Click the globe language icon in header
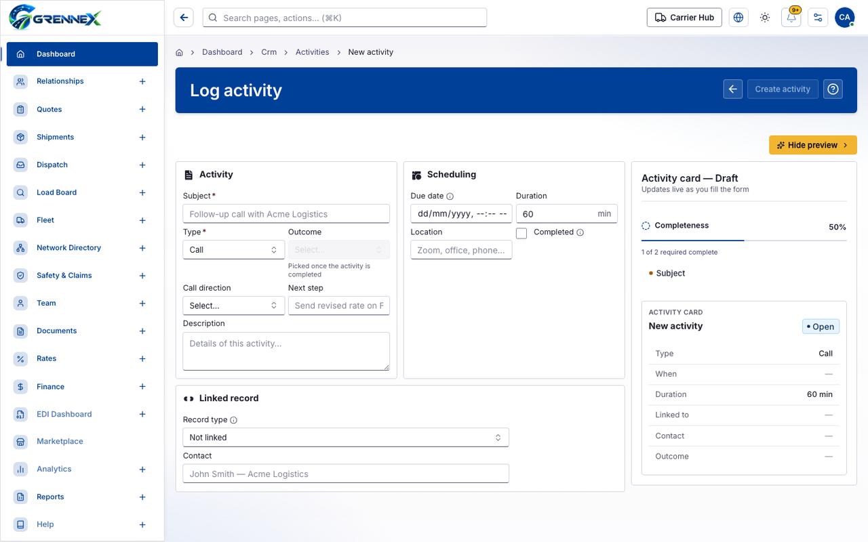 pyautogui.click(x=738, y=18)
